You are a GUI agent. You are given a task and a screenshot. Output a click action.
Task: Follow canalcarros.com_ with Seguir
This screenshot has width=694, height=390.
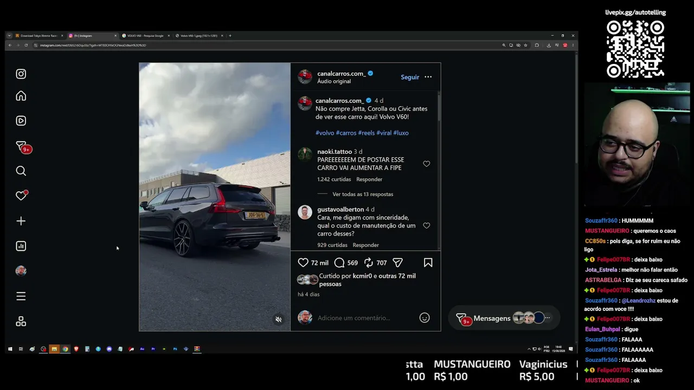(x=410, y=77)
